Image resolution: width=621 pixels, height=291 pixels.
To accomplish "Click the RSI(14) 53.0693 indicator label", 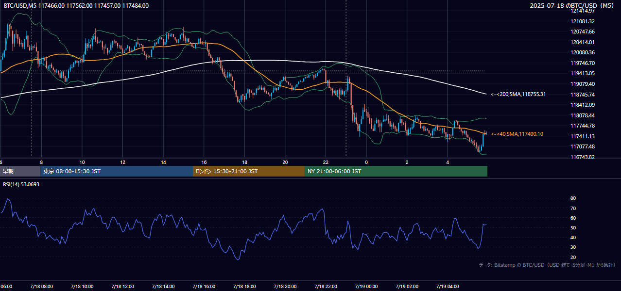I will [x=20, y=184].
